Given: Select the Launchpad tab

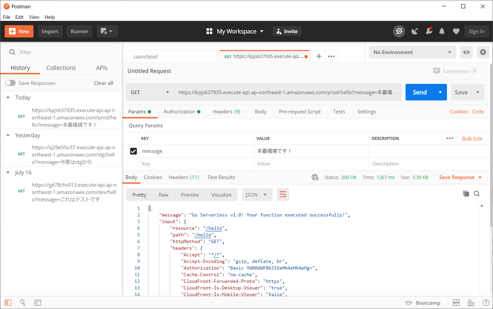Looking at the screenshot, I should (x=172, y=56).
